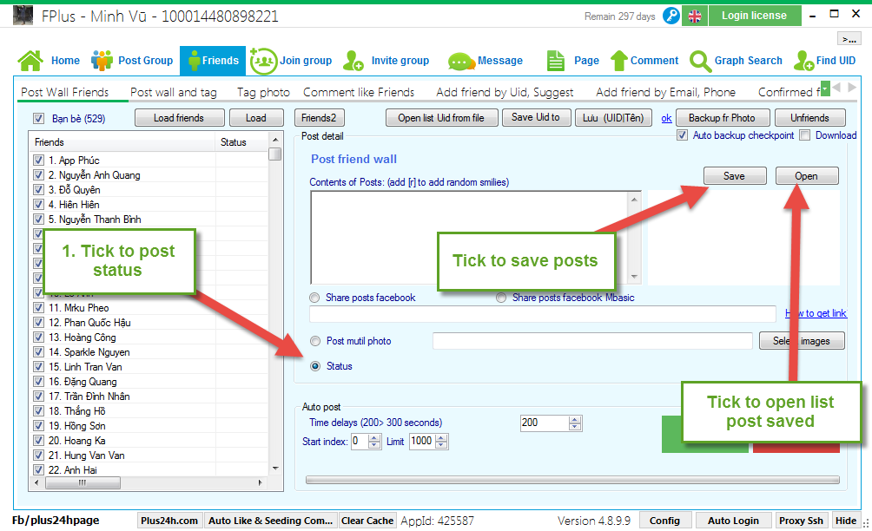Decrease Limit value with down arrow
This screenshot has height=531, width=872.
pyautogui.click(x=441, y=445)
